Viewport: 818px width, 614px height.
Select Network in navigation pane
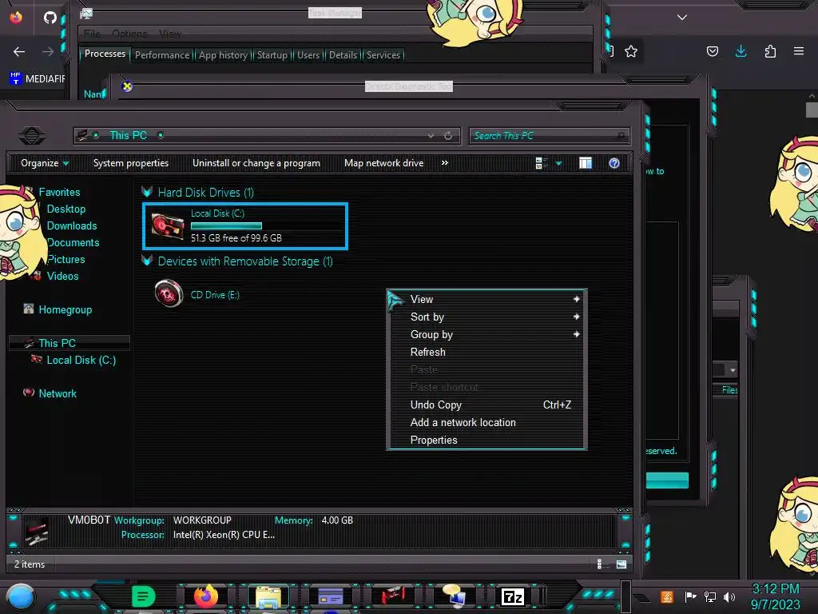(50, 393)
